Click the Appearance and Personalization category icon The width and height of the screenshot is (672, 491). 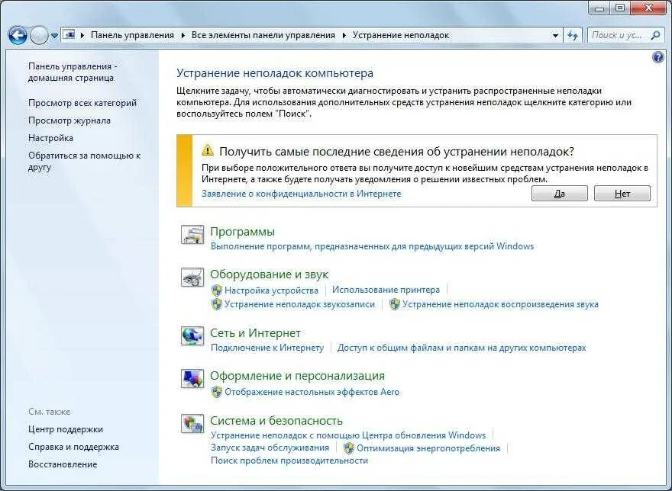[192, 379]
